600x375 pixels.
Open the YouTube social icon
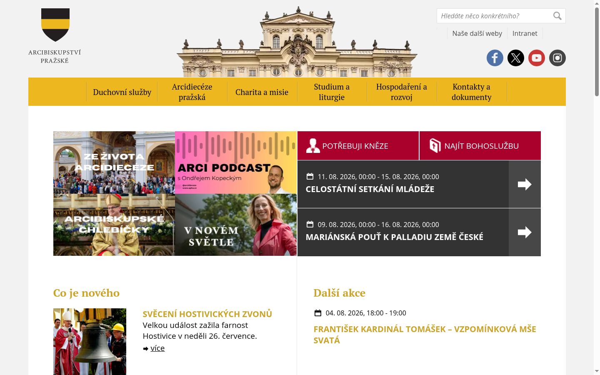[x=537, y=58]
